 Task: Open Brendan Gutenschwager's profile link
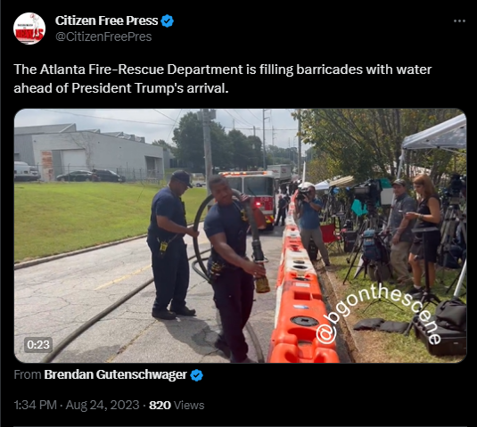pyautogui.click(x=115, y=374)
